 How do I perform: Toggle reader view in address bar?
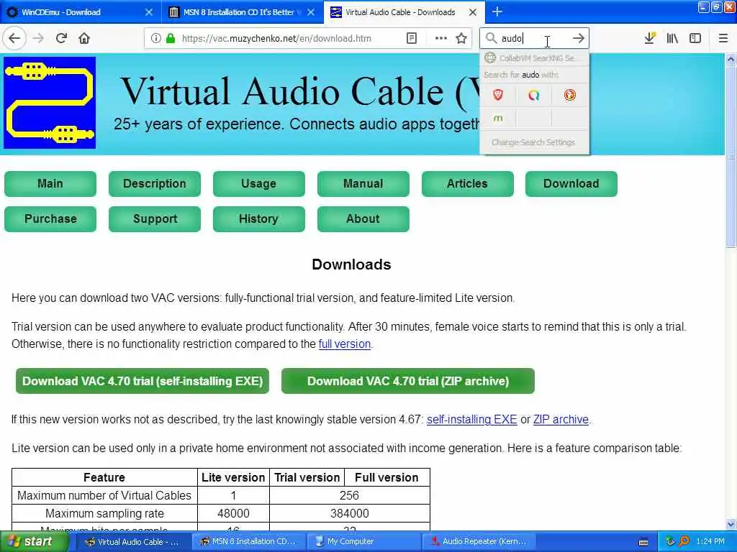pos(411,39)
